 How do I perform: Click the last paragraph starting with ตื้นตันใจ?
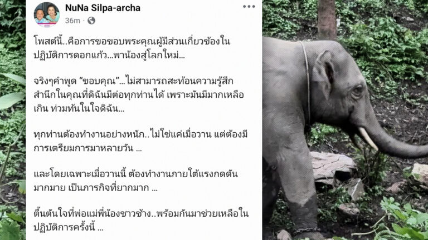[x=141, y=220]
